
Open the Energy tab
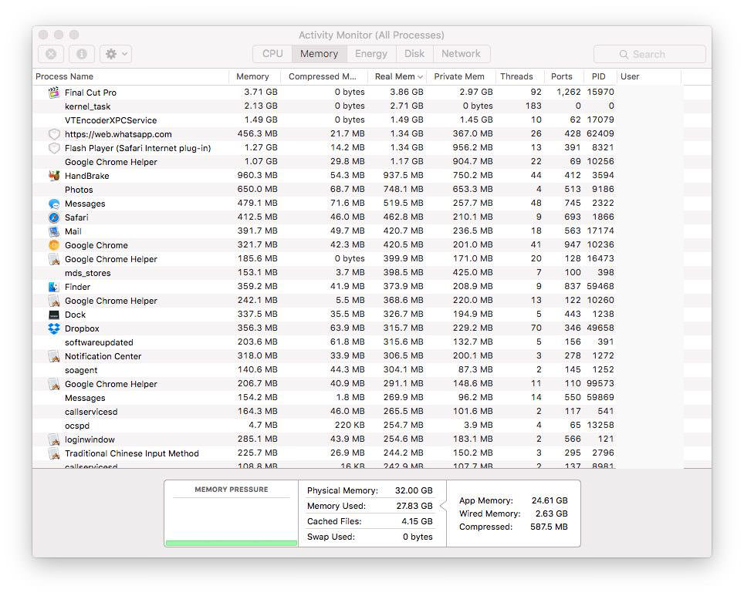pyautogui.click(x=371, y=54)
